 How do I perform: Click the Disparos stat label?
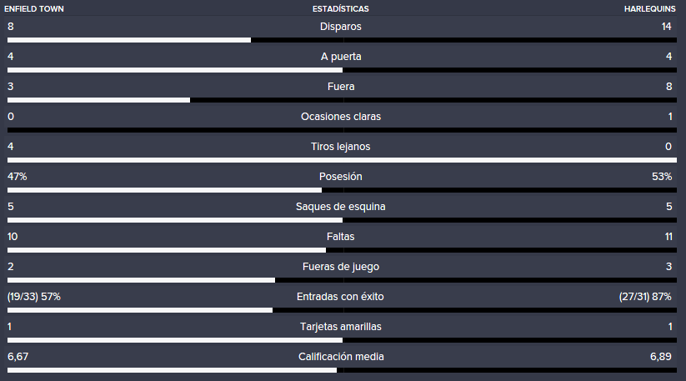click(341, 27)
